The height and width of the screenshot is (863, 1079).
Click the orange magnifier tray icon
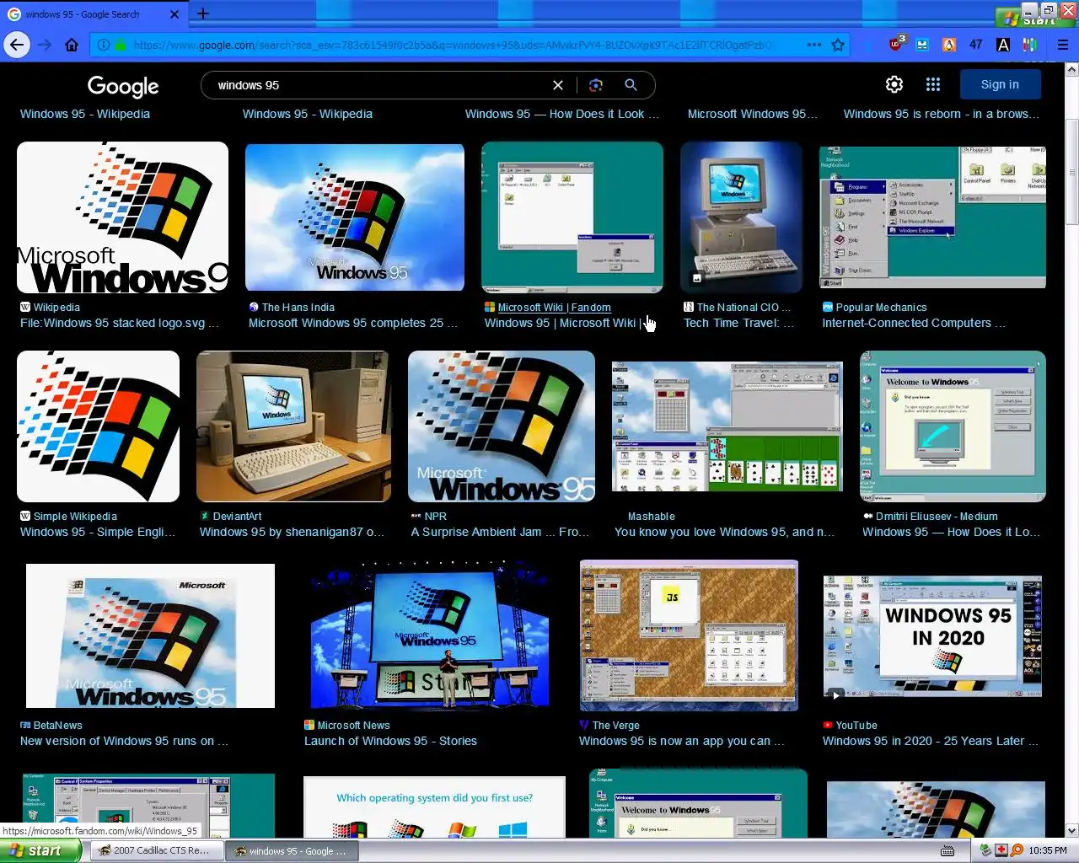(x=1017, y=850)
